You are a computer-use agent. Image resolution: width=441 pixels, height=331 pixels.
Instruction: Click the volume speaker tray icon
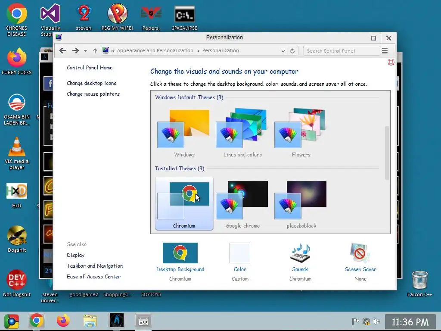coord(376,321)
